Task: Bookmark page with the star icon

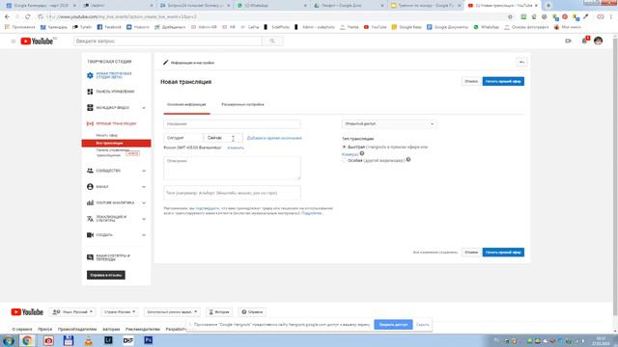Action: coord(511,17)
